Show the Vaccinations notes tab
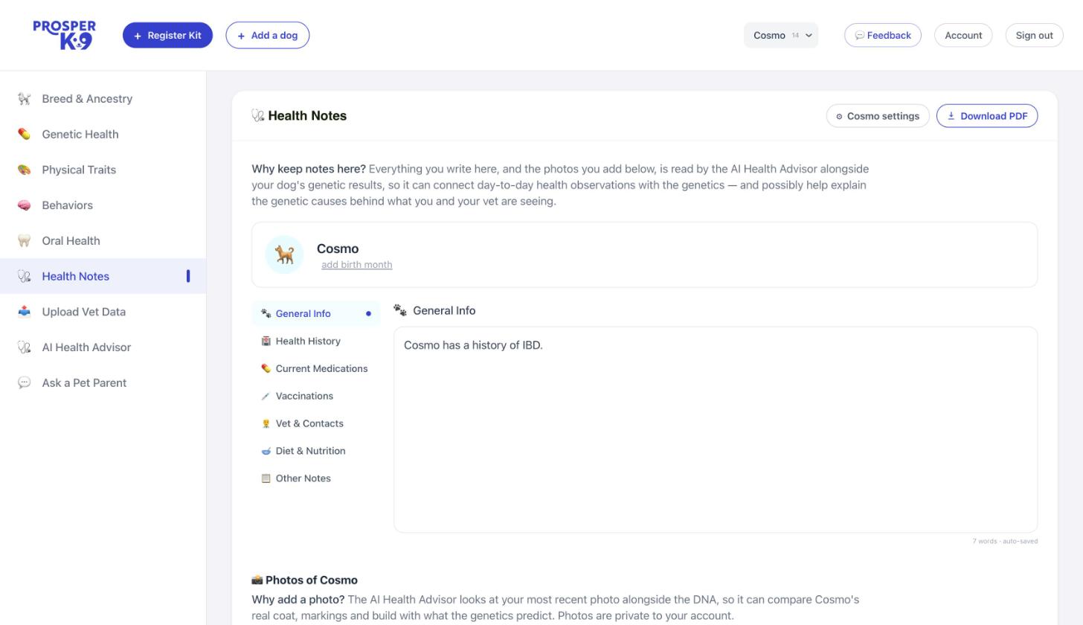The image size is (1083, 625). (x=316, y=397)
